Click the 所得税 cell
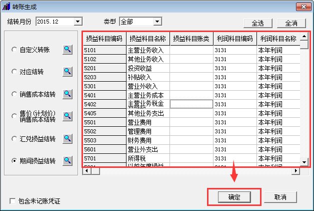 [x=148, y=158]
